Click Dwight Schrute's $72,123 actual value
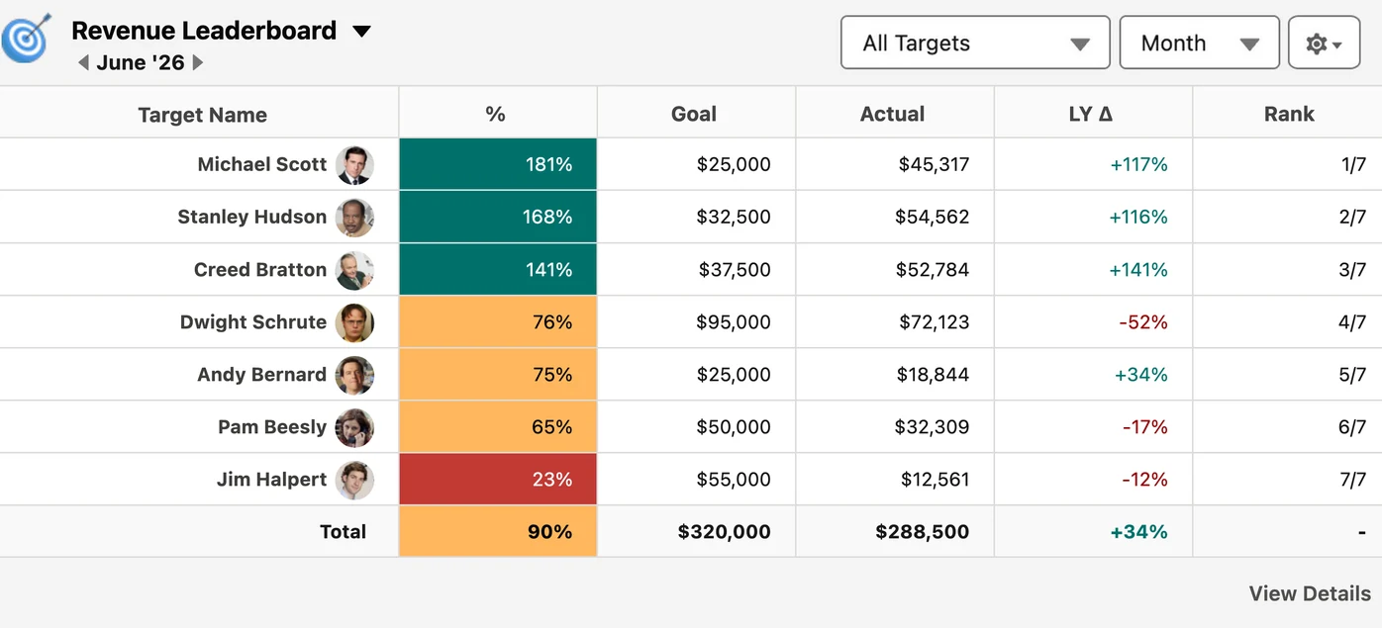The image size is (1382, 628). click(x=935, y=321)
